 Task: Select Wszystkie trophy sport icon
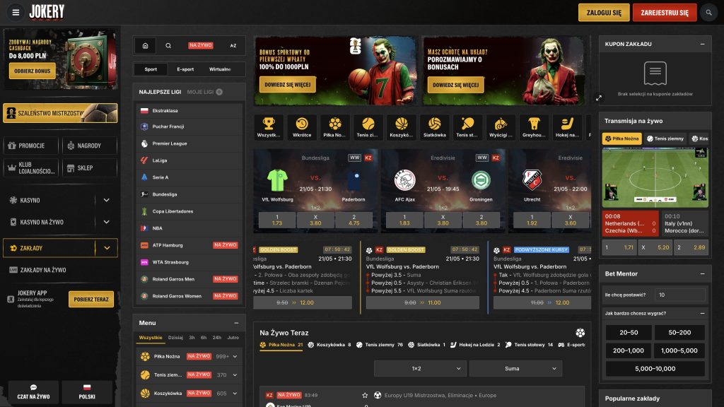click(269, 127)
